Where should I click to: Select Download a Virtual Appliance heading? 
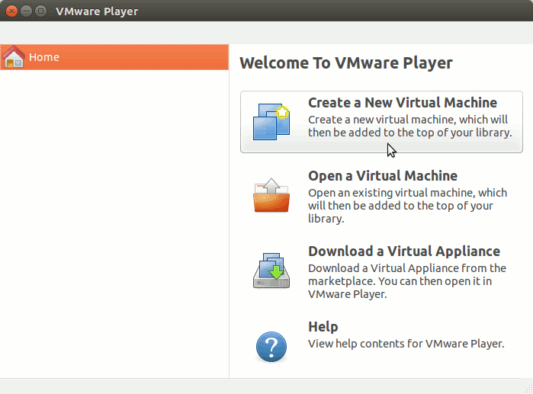point(404,251)
